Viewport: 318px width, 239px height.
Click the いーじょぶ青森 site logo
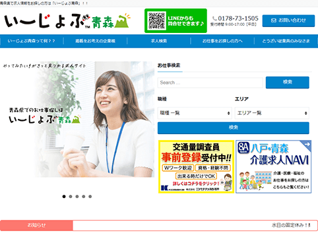pyautogui.click(x=67, y=21)
